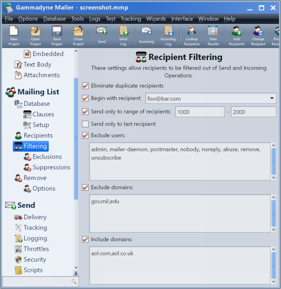Viewport: 281px width, 289px height.
Task: Click the Add Recipients toolbar icon
Action: [x=237, y=31]
